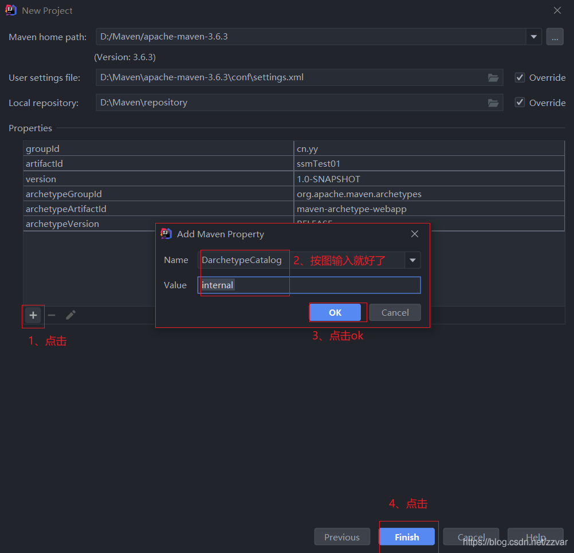Click the pencil edit property icon
574x553 pixels.
(70, 315)
